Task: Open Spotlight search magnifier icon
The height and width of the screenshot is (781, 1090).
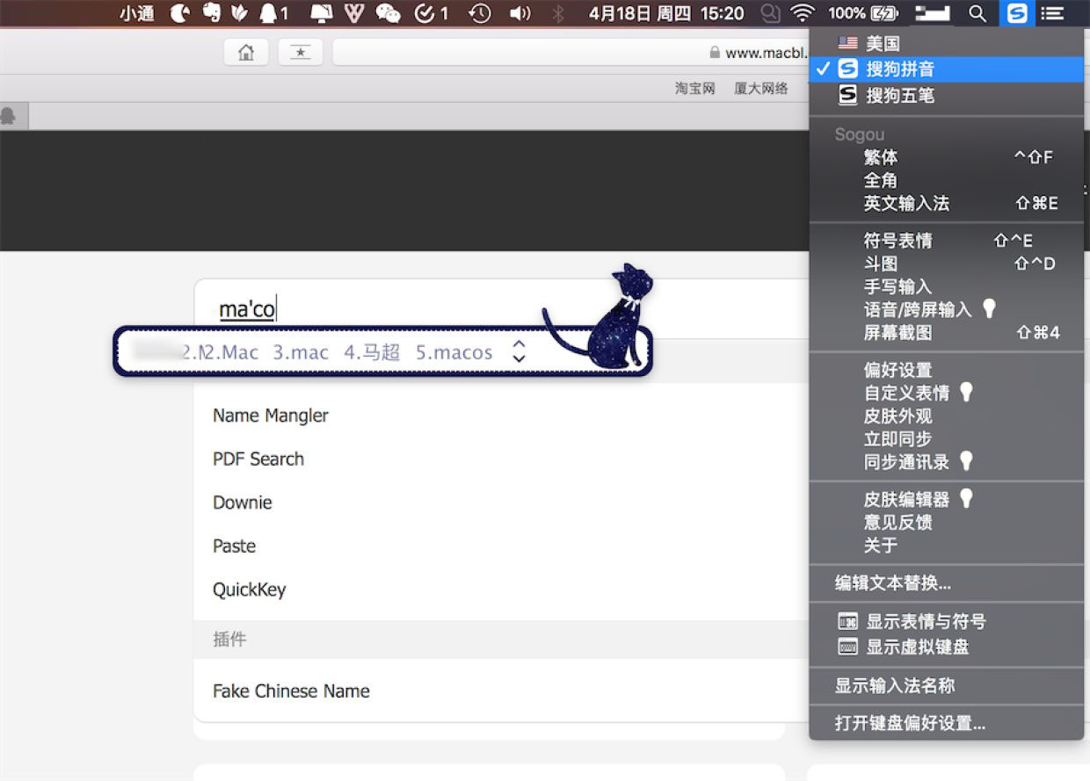Action: tap(977, 13)
